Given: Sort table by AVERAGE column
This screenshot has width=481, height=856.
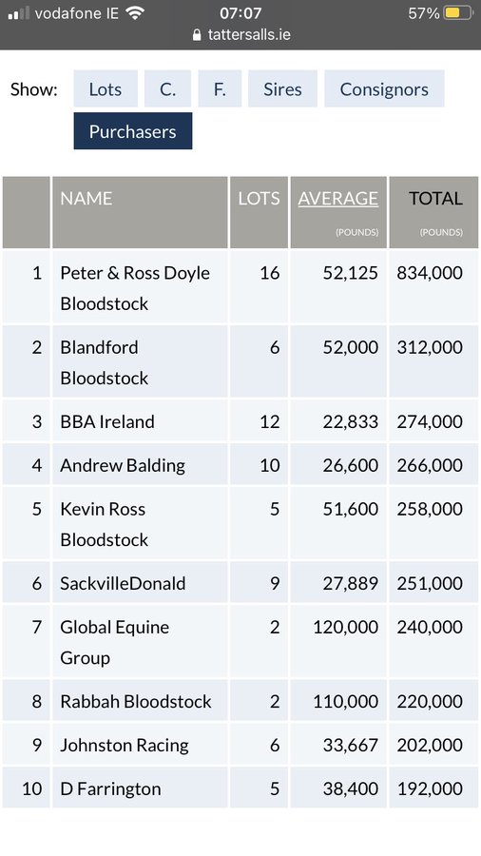Looking at the screenshot, I should [x=338, y=198].
